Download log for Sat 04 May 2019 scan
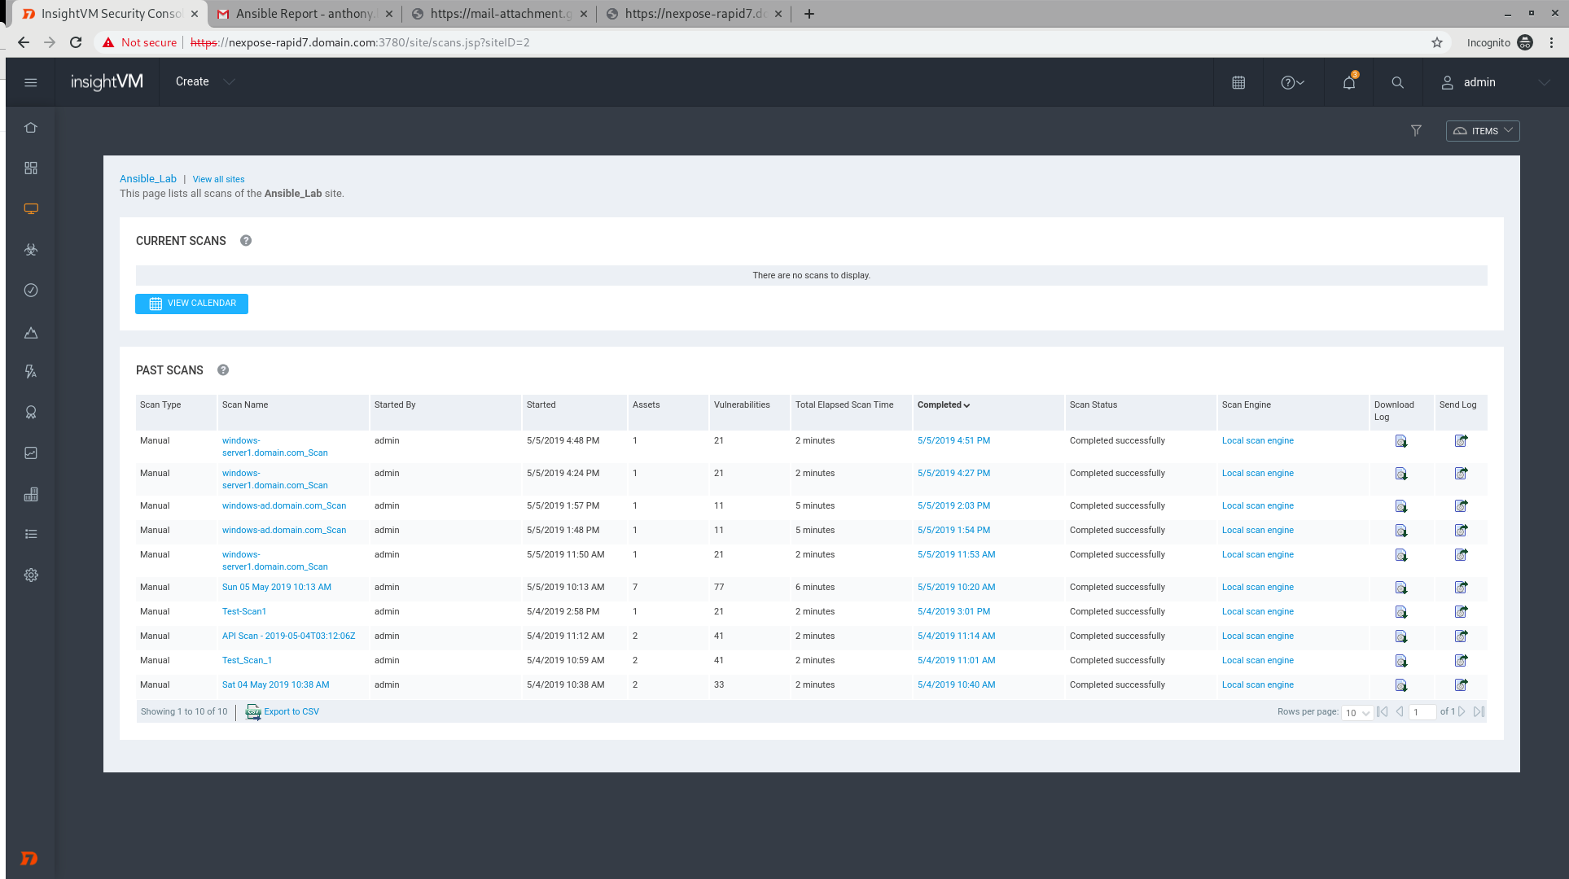Screen dimensions: 1569x879 pyautogui.click(x=1401, y=685)
